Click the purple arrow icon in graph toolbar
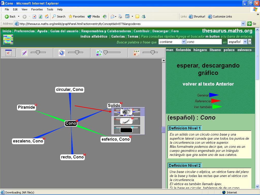Screen dimensions: 260x195 [24, 53]
